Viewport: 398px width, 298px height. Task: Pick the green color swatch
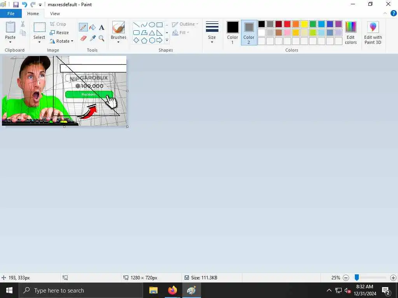(x=313, y=24)
